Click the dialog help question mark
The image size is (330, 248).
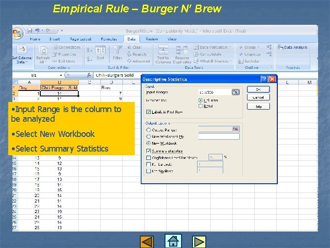click(264, 79)
